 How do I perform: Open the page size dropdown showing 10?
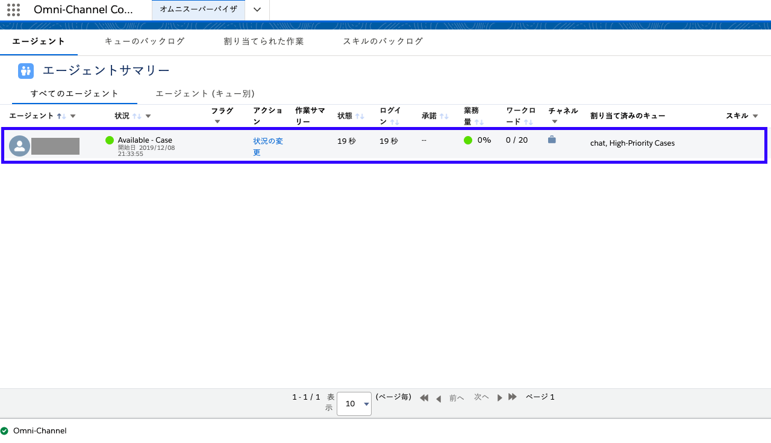(x=354, y=404)
